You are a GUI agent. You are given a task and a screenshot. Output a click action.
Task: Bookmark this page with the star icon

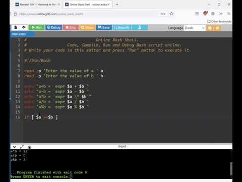(x=171, y=14)
